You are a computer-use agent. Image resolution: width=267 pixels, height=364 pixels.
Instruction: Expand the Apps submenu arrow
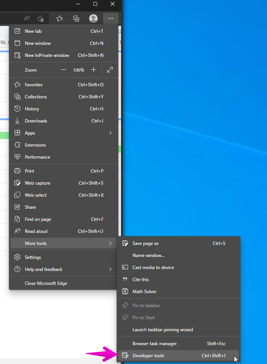pyautogui.click(x=110, y=133)
